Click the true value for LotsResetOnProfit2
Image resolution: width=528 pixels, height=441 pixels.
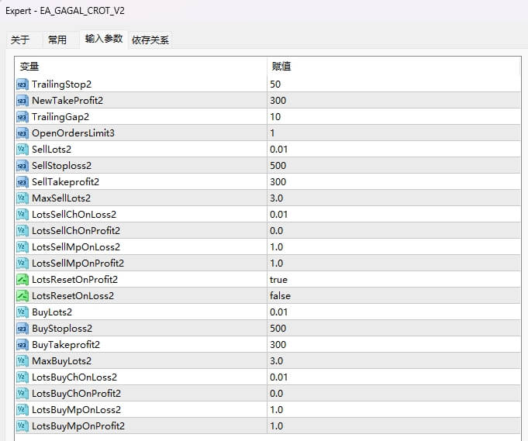coord(278,280)
